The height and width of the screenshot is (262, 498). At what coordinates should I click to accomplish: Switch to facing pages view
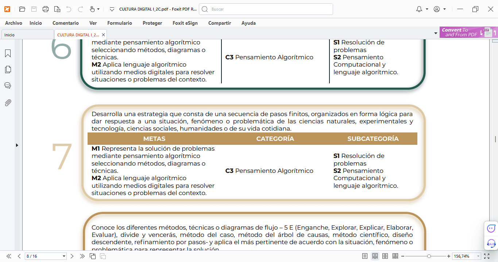[x=385, y=256]
